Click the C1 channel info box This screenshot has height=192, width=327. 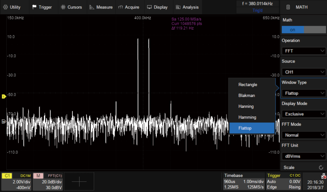tap(16, 181)
